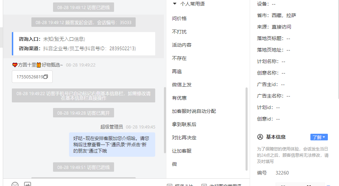339x186 pixels.
Task: Click the visitor name 方圆十里好物甄选~
Action: [x=37, y=65]
